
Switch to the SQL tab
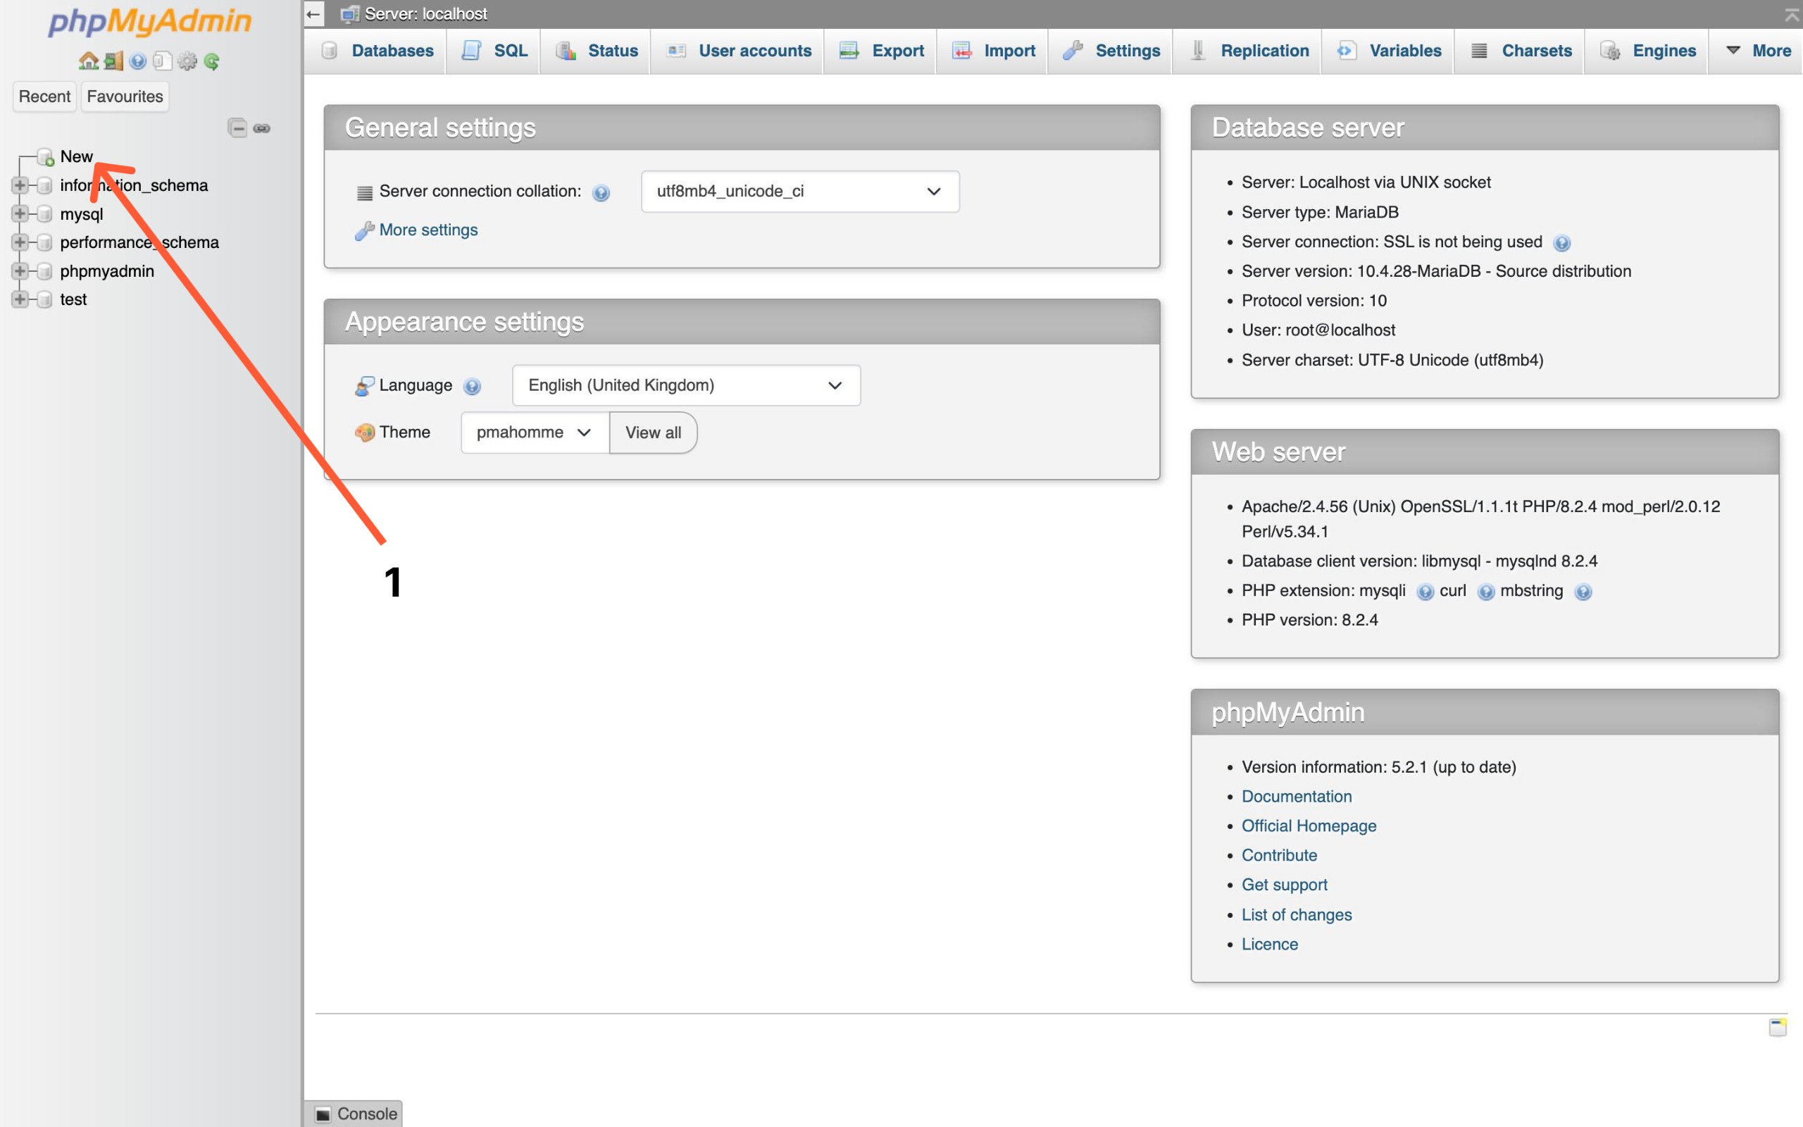tap(494, 51)
